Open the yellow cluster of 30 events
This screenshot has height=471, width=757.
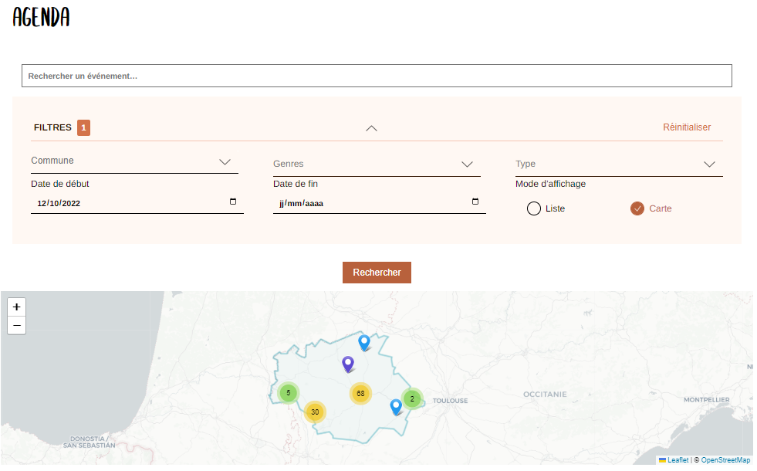(315, 412)
